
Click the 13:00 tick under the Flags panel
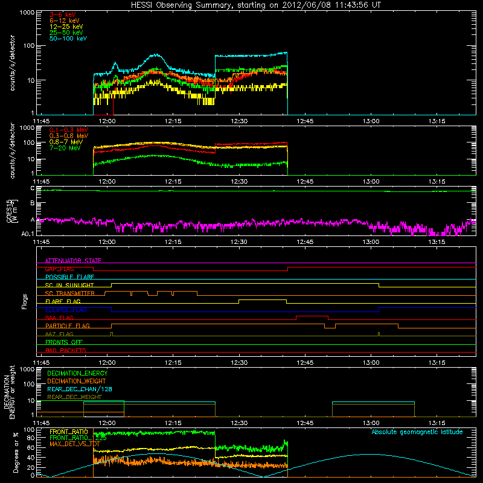(371, 363)
